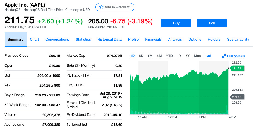
Task: Open the Chart tab
Action: (x=34, y=40)
